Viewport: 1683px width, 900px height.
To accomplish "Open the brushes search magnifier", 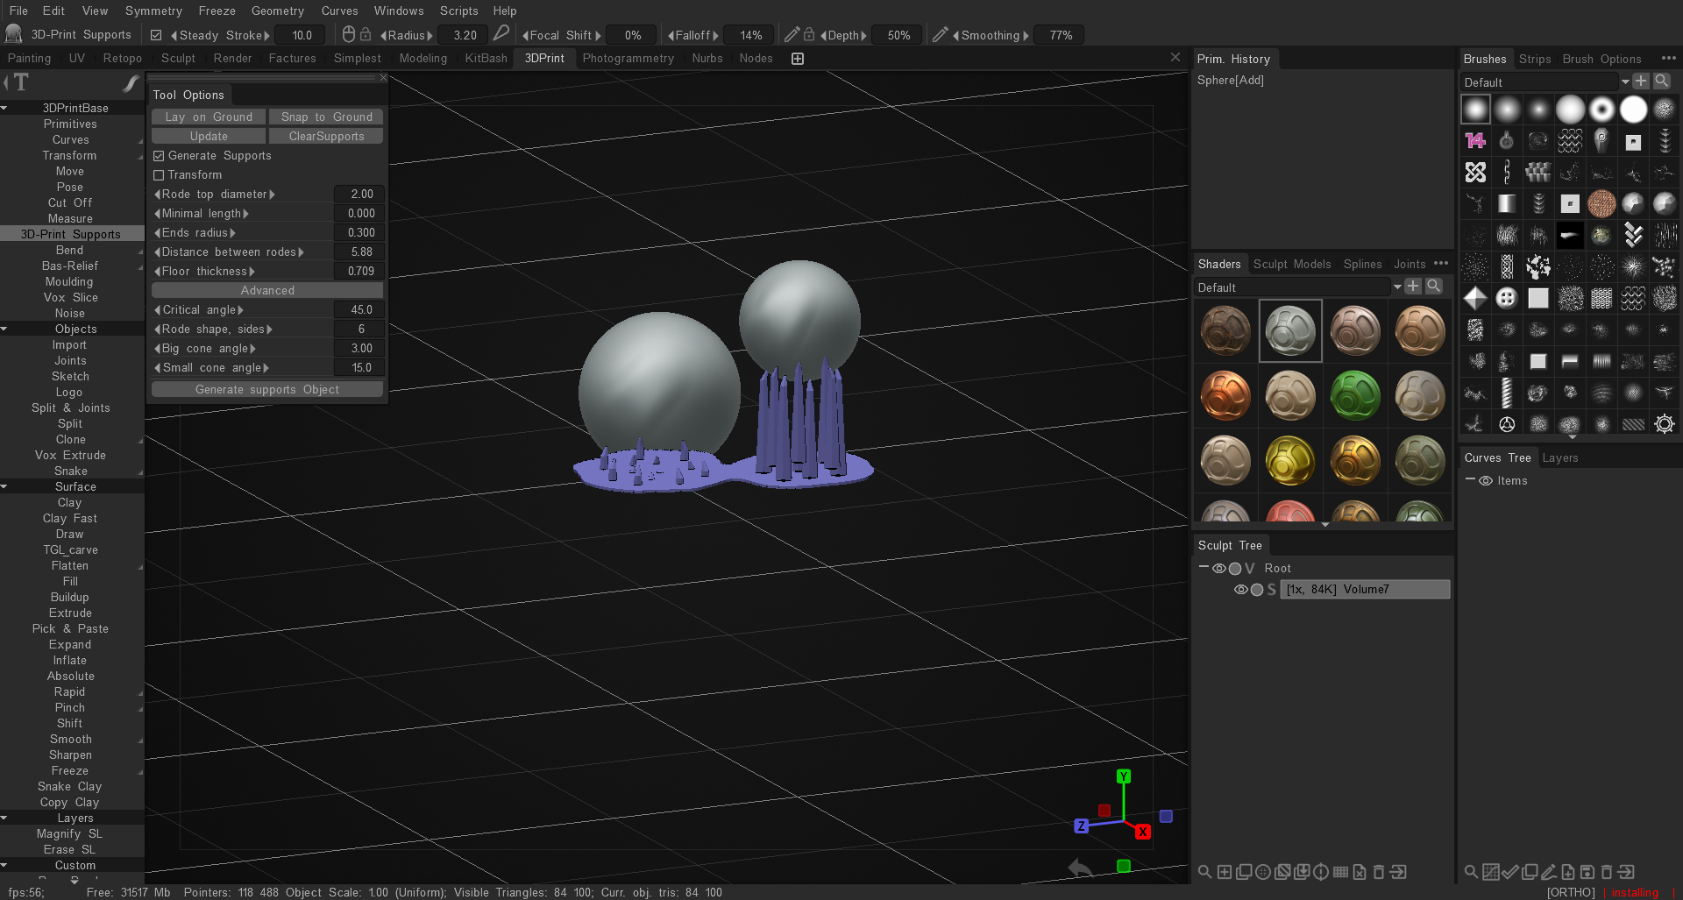I will point(1662,81).
